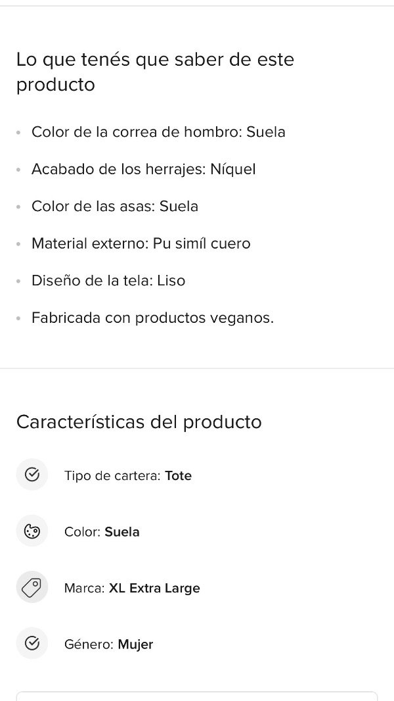Click the Color de la correa de hombro item

click(158, 132)
